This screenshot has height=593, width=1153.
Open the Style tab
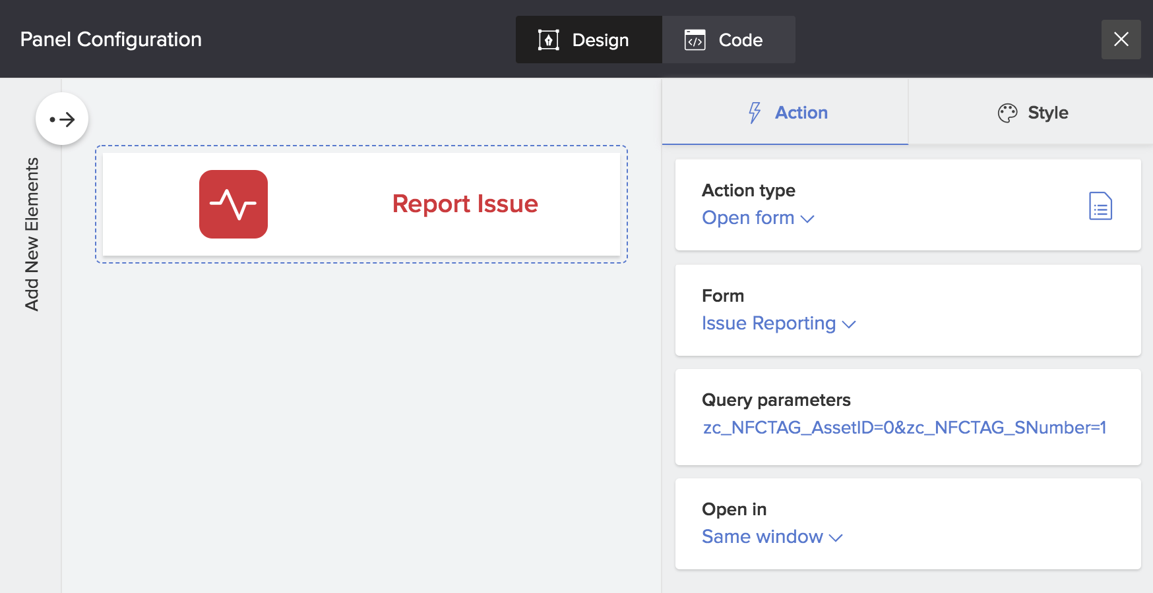click(x=1047, y=113)
